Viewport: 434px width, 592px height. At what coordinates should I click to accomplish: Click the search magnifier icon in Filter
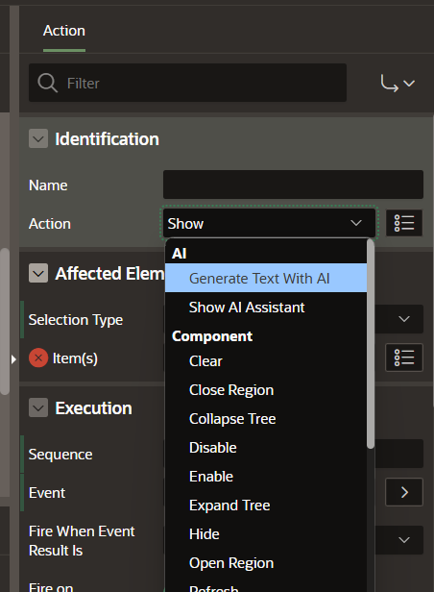(x=47, y=83)
